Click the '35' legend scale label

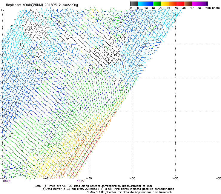click(x=184, y=8)
